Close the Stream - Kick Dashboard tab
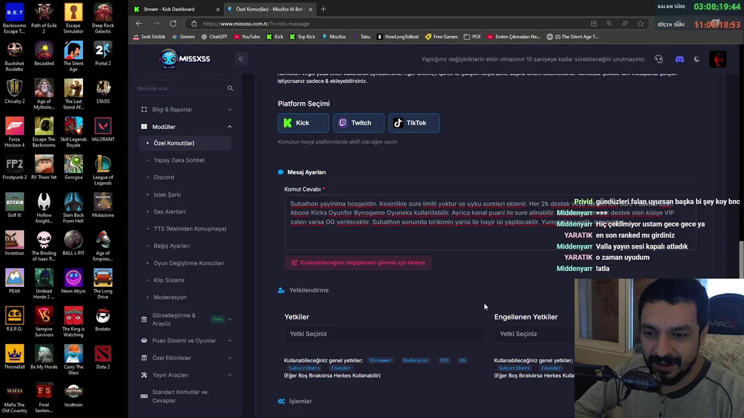Image resolution: width=744 pixels, height=418 pixels. point(218,9)
